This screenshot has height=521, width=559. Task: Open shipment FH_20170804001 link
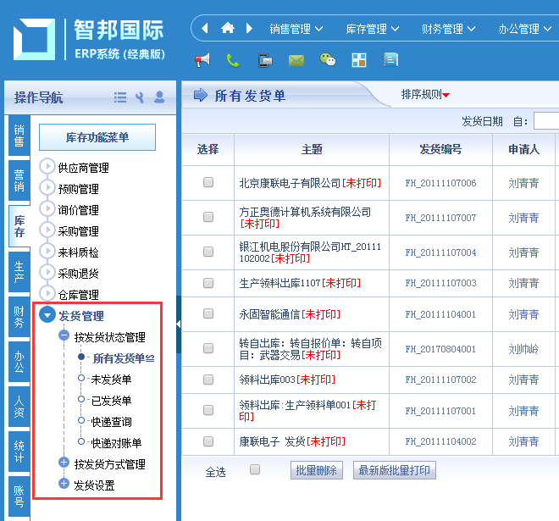[440, 349]
